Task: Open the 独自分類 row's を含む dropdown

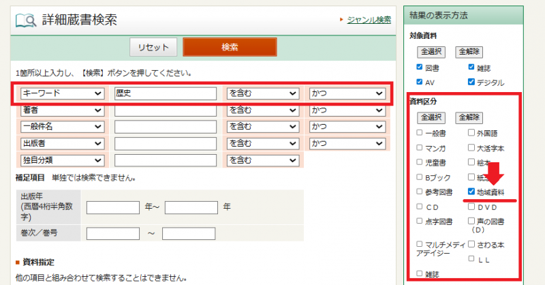Action: 262,160
